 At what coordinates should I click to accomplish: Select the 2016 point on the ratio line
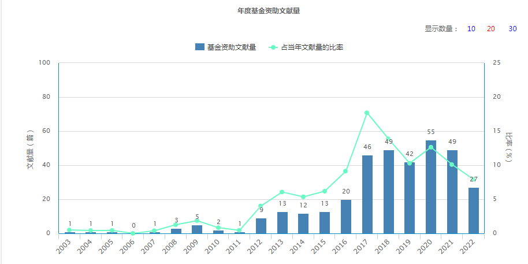tap(345, 172)
